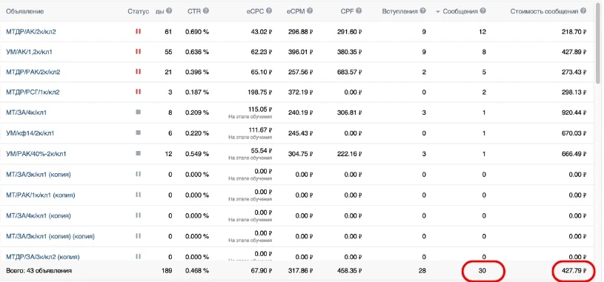Sort by Вступления column header
This screenshot has height=282, width=604.
coord(400,11)
